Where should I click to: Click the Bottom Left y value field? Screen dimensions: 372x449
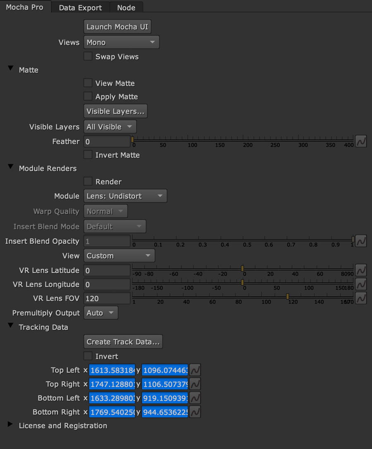coord(165,398)
